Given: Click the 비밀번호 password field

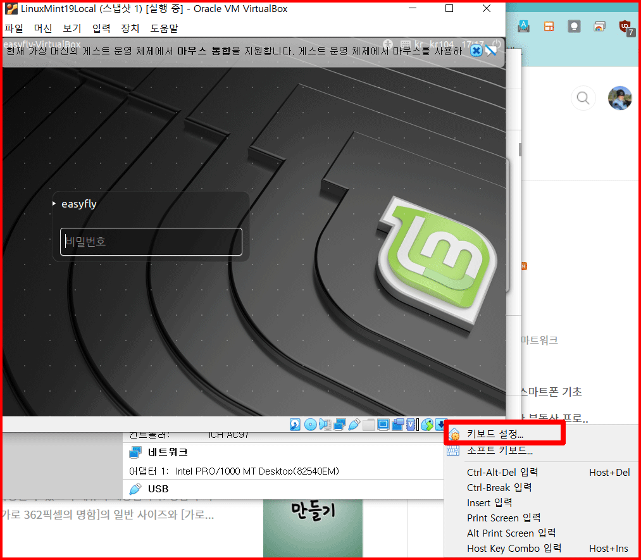Looking at the screenshot, I should (x=151, y=242).
